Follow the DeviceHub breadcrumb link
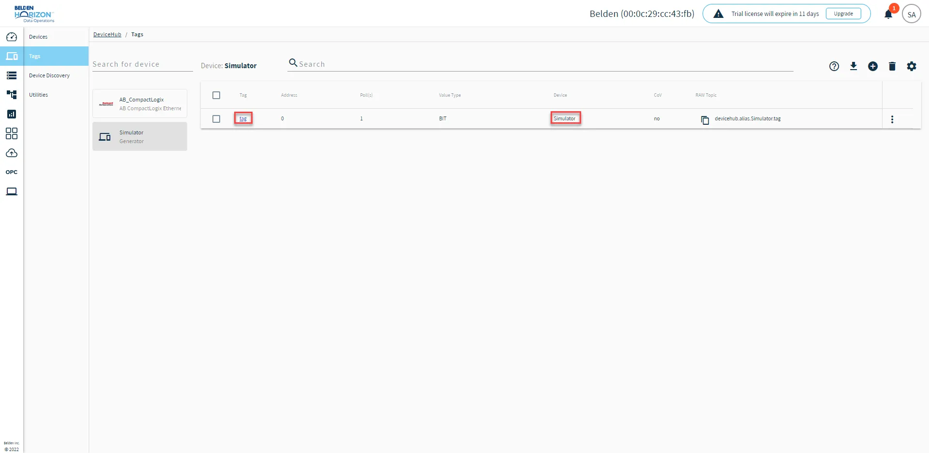 coord(107,34)
